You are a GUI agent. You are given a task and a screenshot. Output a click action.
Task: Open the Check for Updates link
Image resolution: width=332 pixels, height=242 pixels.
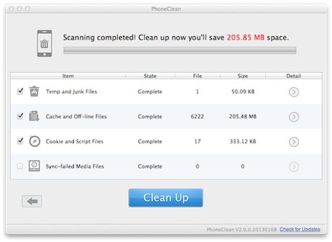click(300, 229)
